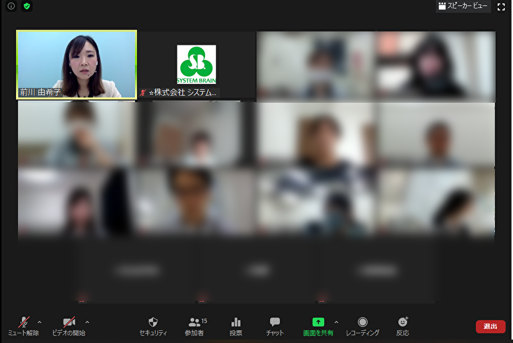Click the green encryption shield icon
This screenshot has width=513, height=343.
27,6
